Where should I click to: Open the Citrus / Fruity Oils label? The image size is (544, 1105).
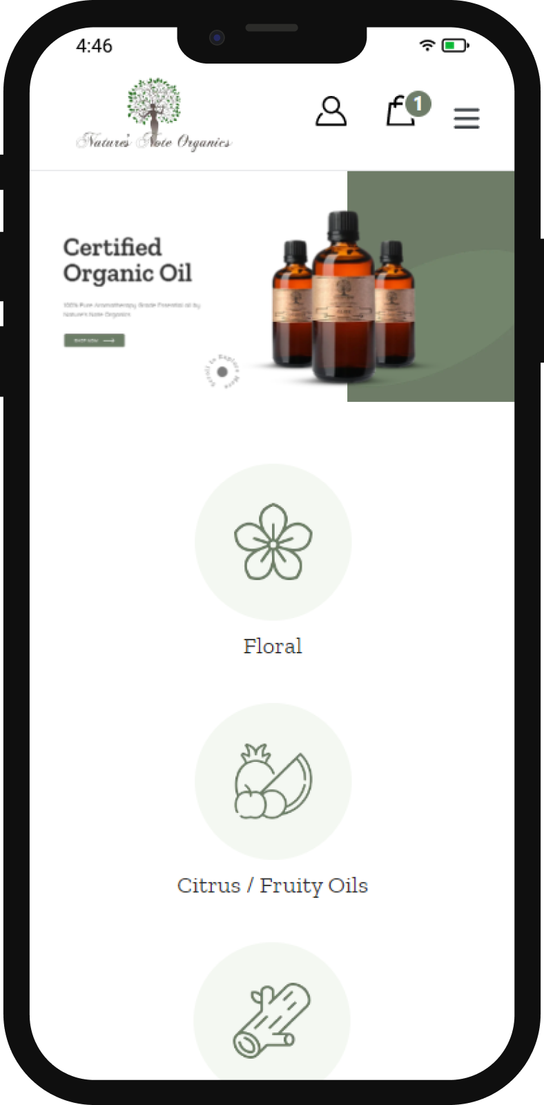tap(273, 886)
